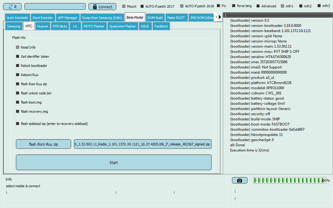The width and height of the screenshot is (333, 208).
Task: Click the connect button
Action: point(102,7)
